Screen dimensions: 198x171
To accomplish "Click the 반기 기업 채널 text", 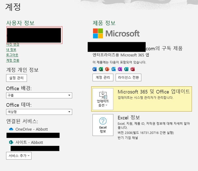I will 128,138.
